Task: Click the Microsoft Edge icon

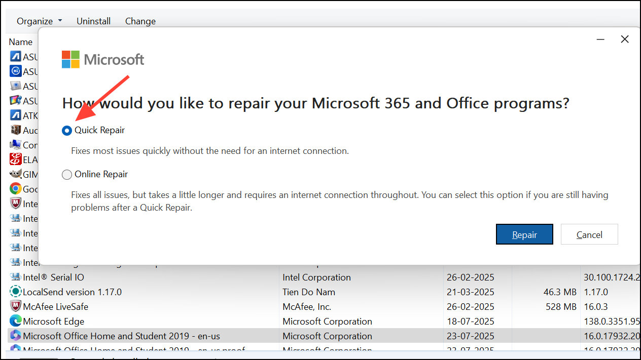Action: pyautogui.click(x=15, y=321)
